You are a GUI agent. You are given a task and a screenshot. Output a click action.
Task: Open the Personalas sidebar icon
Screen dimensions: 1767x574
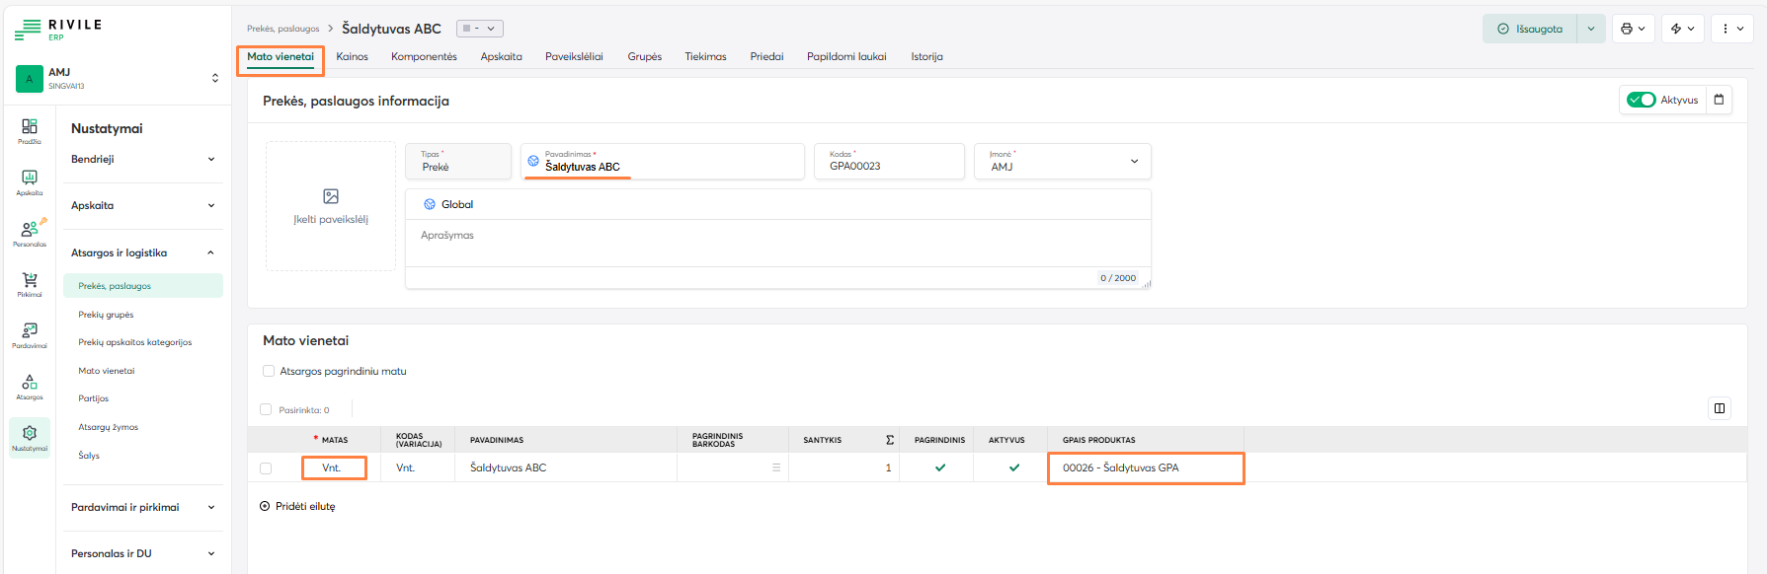30,233
